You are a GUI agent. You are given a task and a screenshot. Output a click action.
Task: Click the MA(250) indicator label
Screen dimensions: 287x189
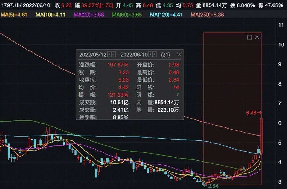[x=207, y=15]
